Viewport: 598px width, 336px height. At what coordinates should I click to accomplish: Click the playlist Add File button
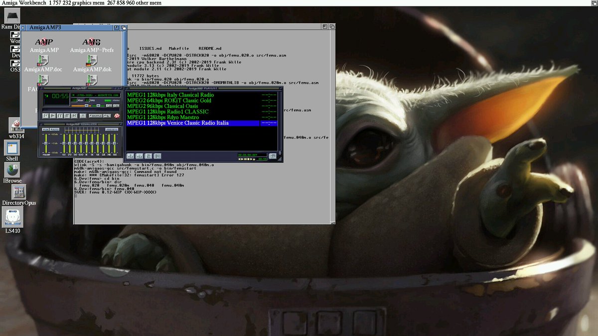click(x=130, y=156)
